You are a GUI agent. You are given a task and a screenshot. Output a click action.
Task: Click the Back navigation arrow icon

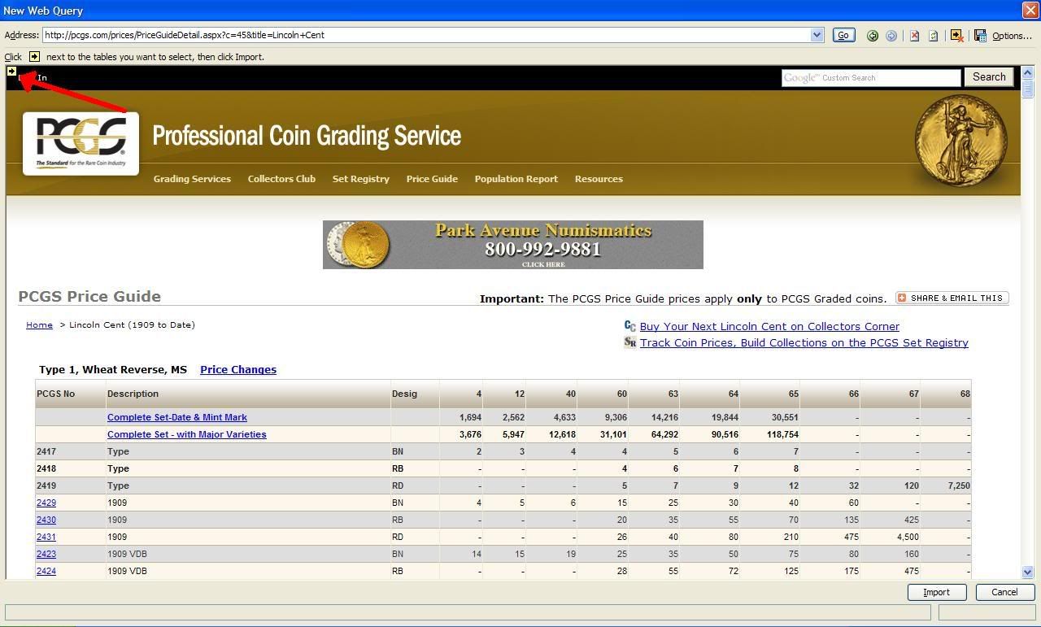coord(873,36)
